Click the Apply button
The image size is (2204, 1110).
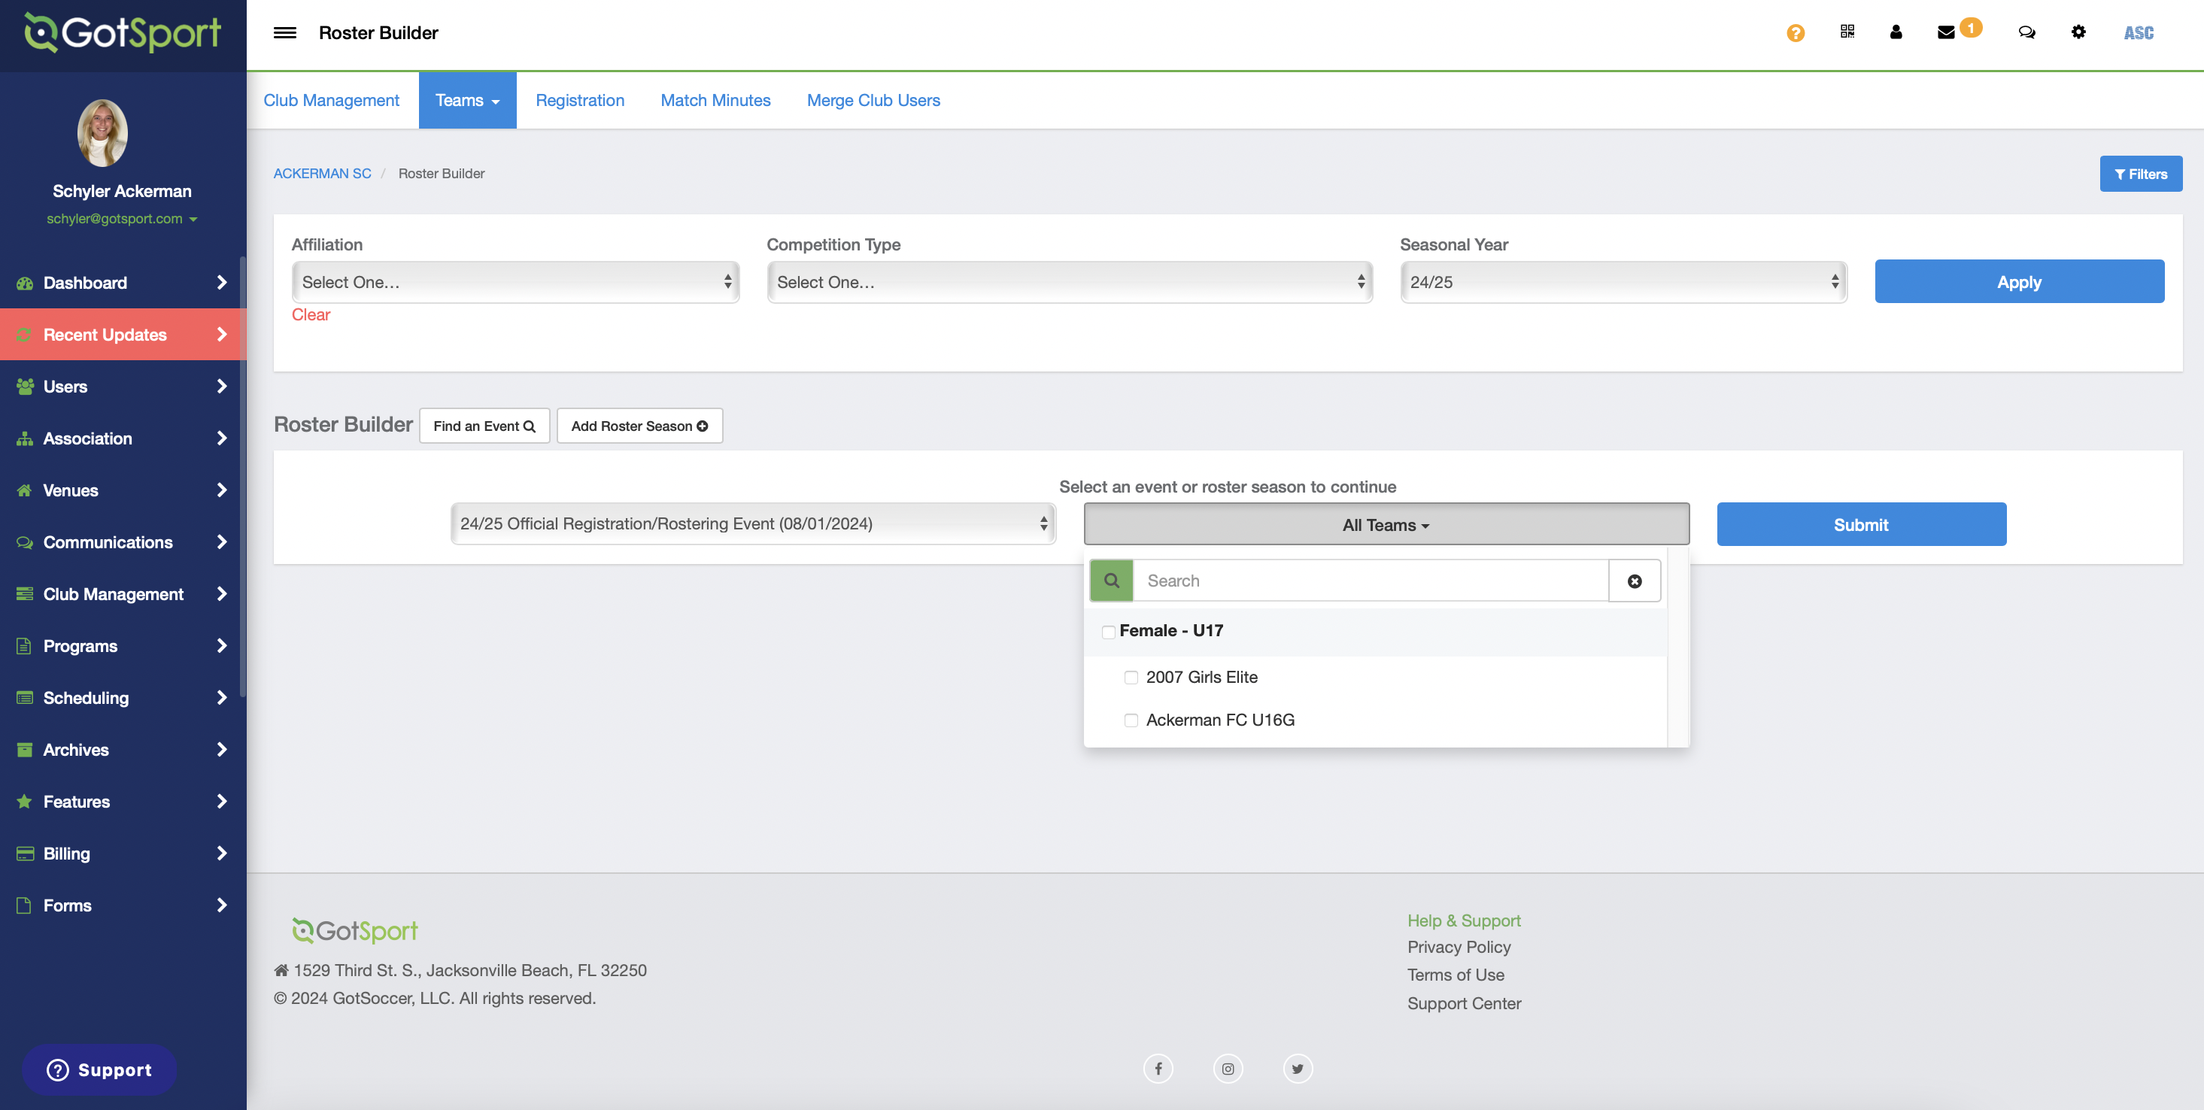click(x=2019, y=281)
